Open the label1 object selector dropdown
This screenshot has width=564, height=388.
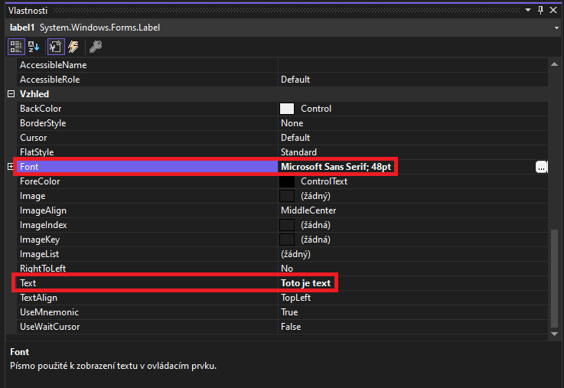[x=556, y=28]
